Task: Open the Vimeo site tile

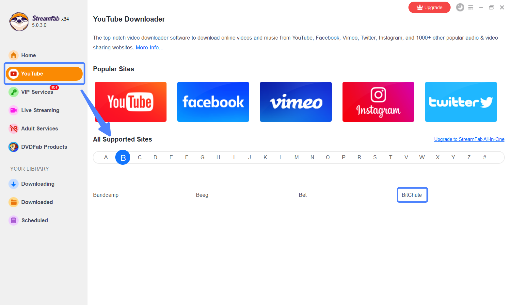Action: (296, 102)
